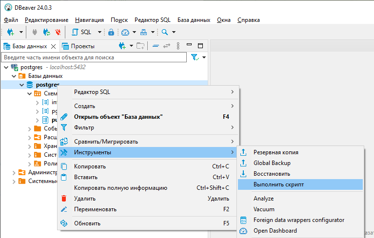
Task: Open the Редактирование menu
Action: pos(46,20)
